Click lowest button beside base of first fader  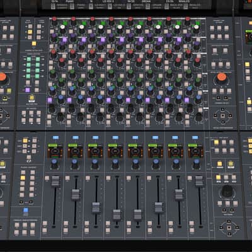click(x=45, y=231)
